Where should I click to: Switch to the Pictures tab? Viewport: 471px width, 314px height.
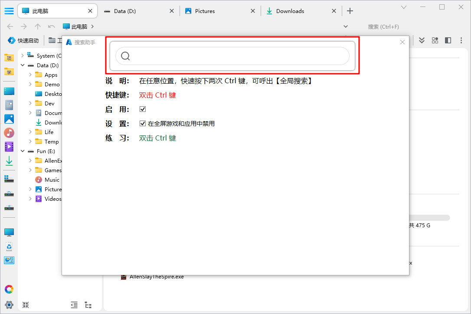tap(205, 11)
